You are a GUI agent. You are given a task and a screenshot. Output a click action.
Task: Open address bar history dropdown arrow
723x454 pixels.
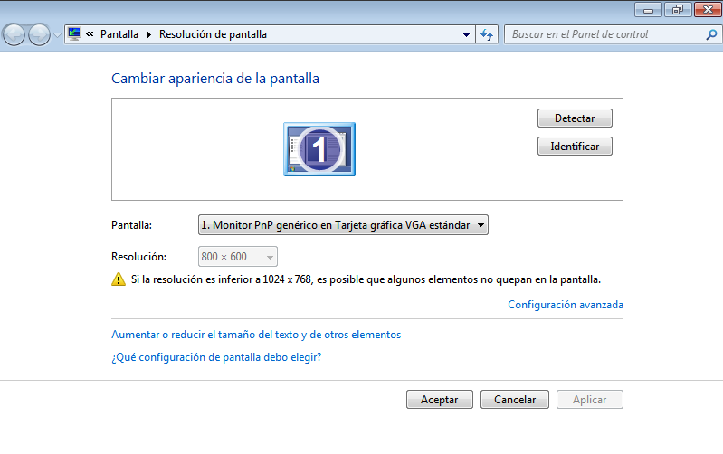tap(466, 34)
